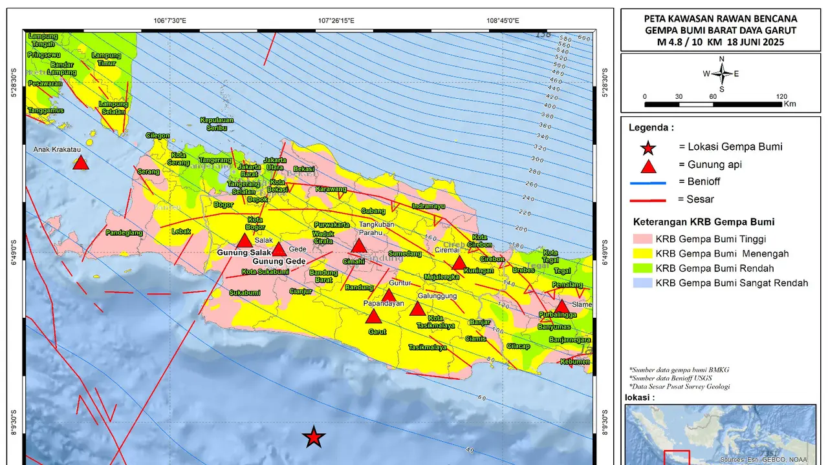Click the red star legend symbol
Image resolution: width=828 pixels, height=465 pixels.
click(x=648, y=148)
